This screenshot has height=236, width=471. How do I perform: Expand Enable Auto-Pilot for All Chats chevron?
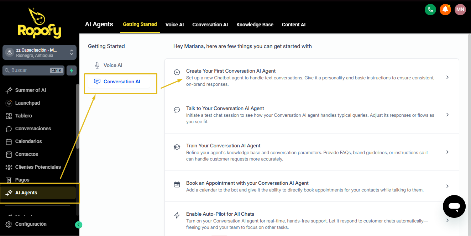click(x=448, y=220)
